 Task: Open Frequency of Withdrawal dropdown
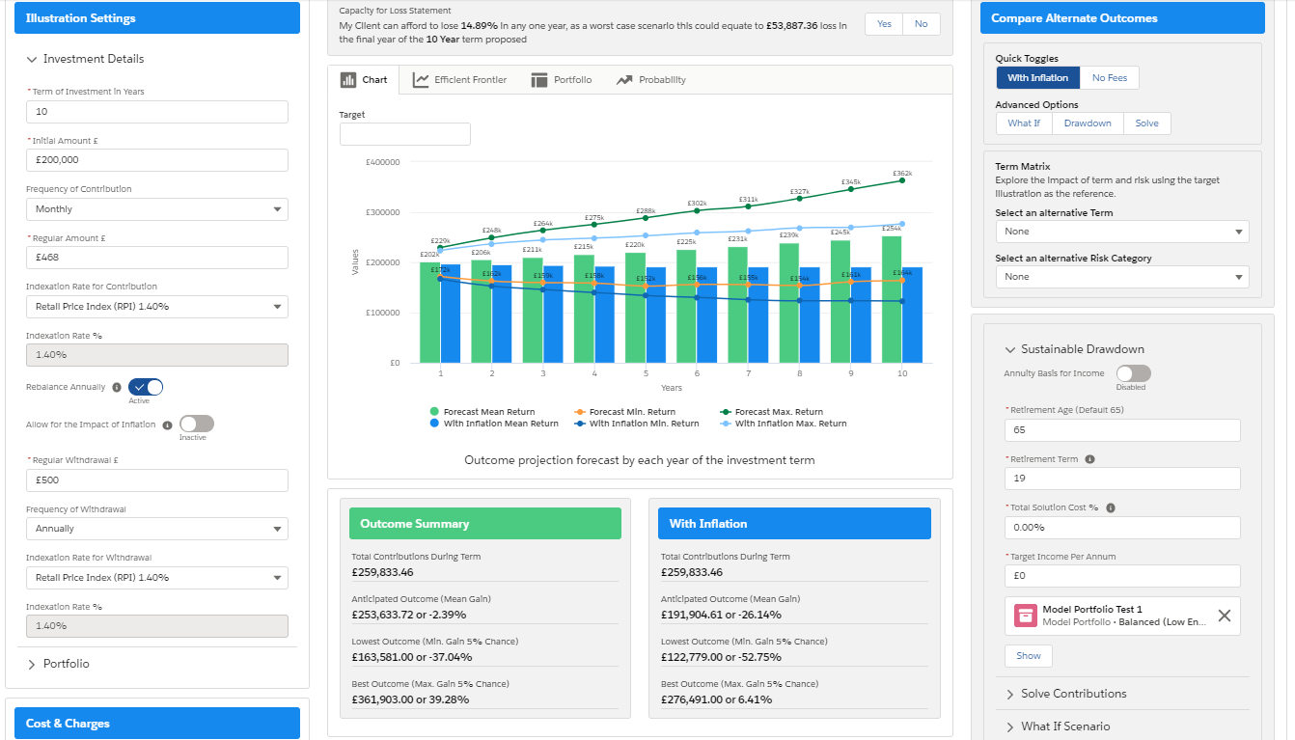point(157,529)
